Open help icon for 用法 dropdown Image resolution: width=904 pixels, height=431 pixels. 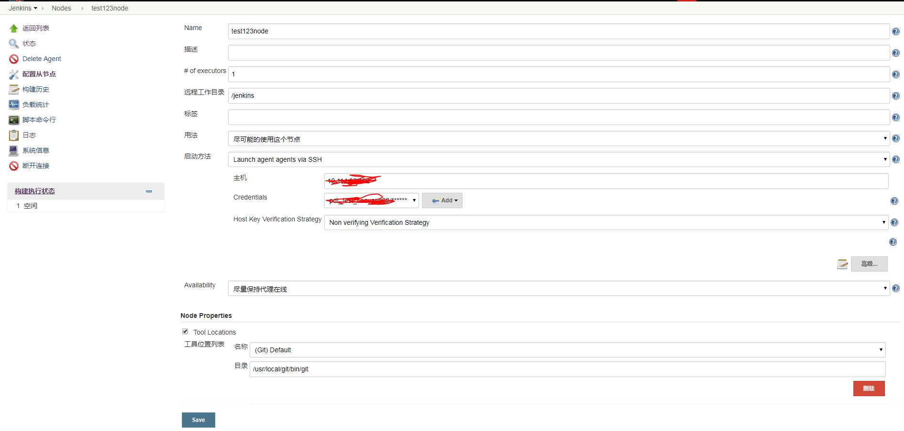point(896,138)
